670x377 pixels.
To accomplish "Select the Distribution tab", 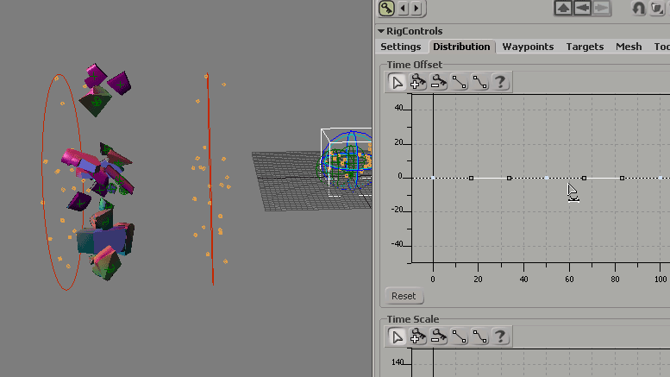I will click(461, 47).
